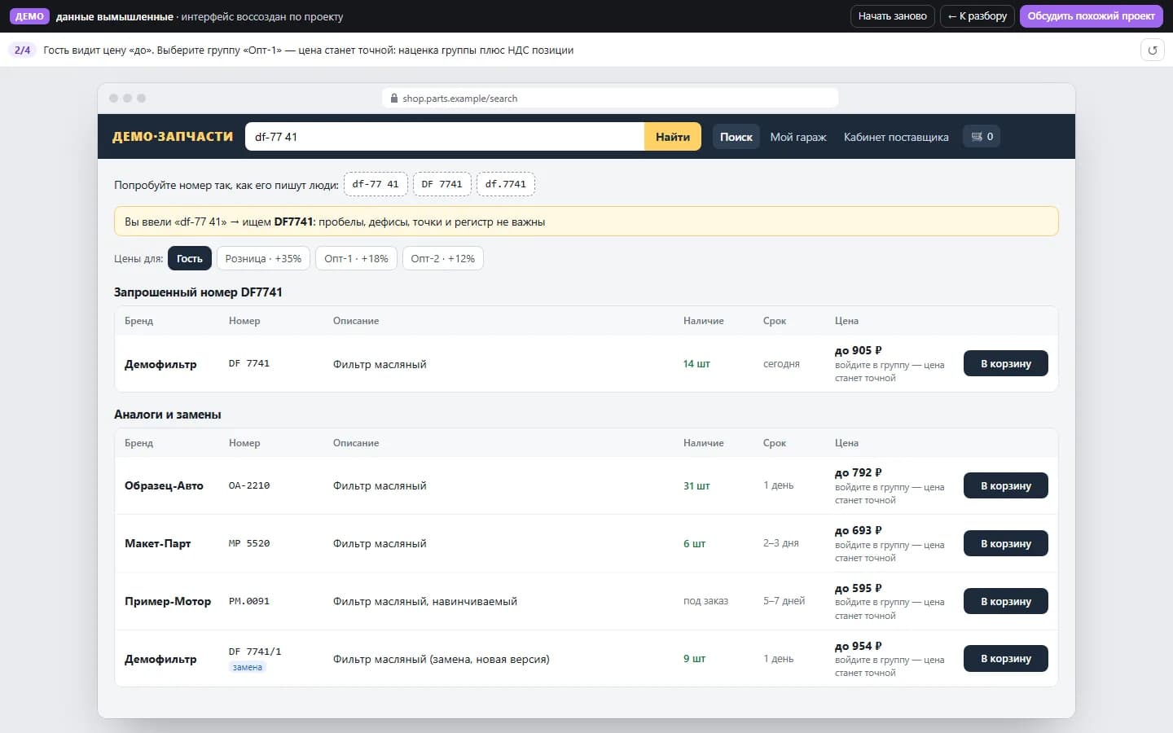Click the ДЕМО badge in top bar
This screenshot has height=733, width=1173.
click(29, 16)
